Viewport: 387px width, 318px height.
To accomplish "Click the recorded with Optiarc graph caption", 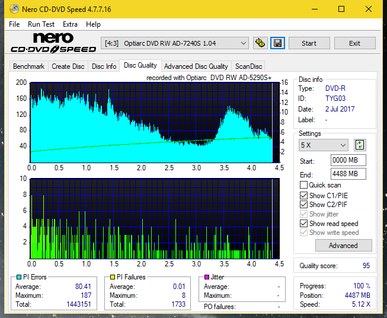I will click(209, 78).
